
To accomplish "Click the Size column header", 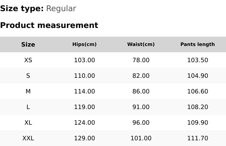I will [x=28, y=44].
